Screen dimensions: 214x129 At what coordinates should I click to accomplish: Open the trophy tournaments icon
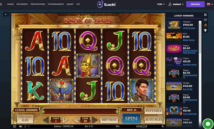pos(205,30)
